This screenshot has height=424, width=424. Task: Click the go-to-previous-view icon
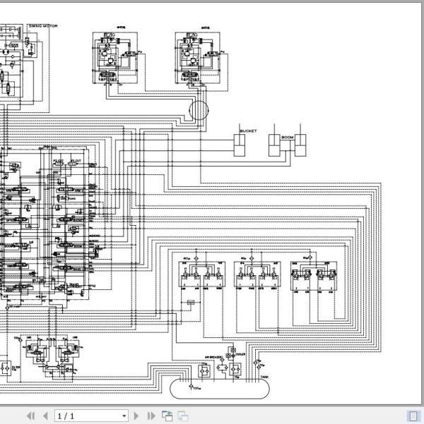(167, 416)
